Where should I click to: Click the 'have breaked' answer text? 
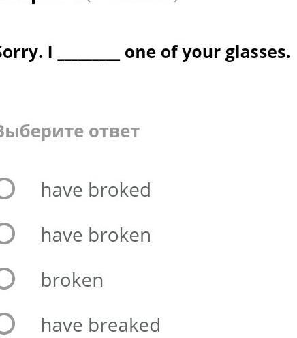tap(101, 325)
